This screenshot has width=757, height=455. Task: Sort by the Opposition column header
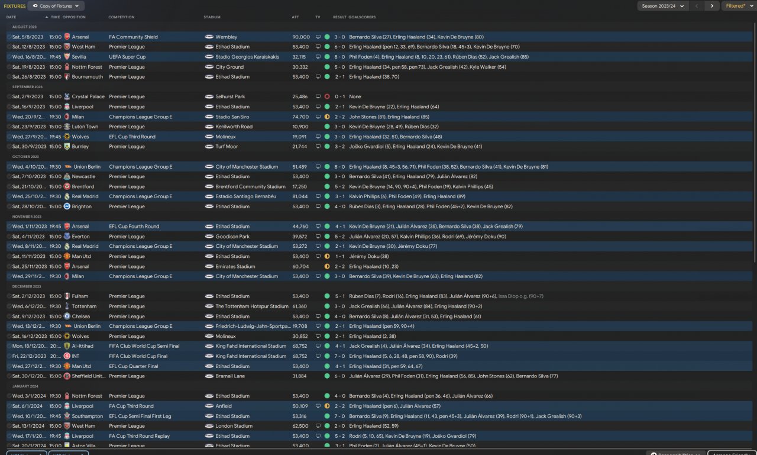click(x=74, y=17)
